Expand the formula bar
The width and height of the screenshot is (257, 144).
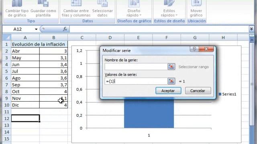tap(251, 29)
